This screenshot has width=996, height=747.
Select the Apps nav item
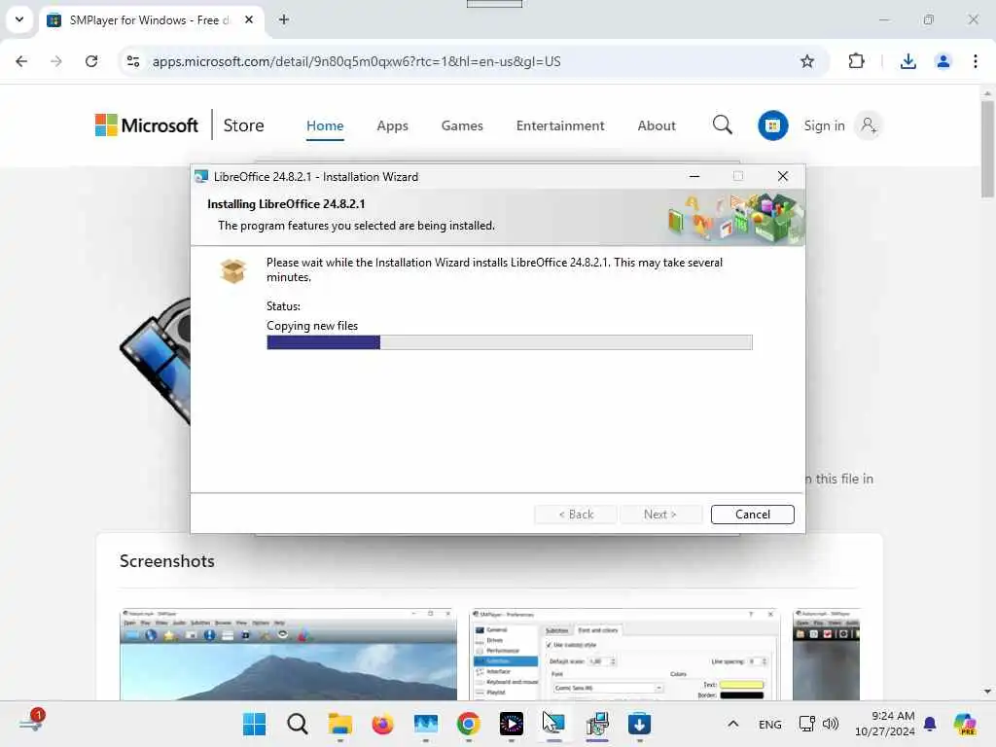point(393,125)
